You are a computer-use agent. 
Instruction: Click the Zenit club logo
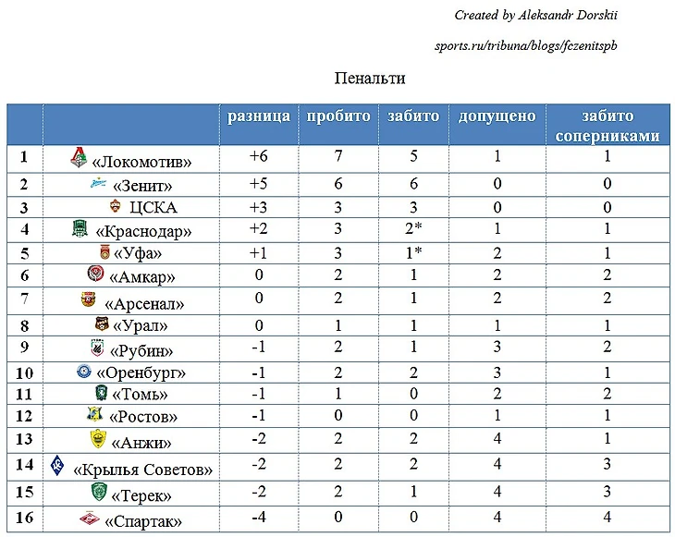point(99,183)
